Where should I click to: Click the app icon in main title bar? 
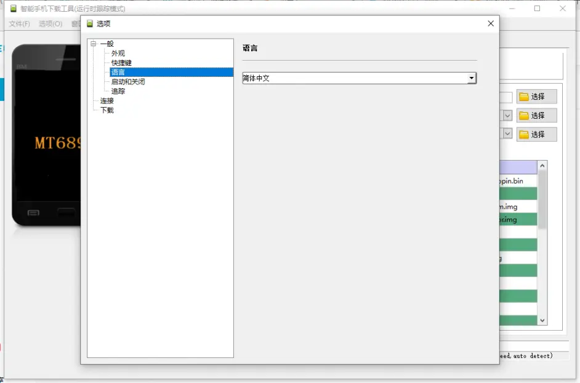tap(13, 9)
